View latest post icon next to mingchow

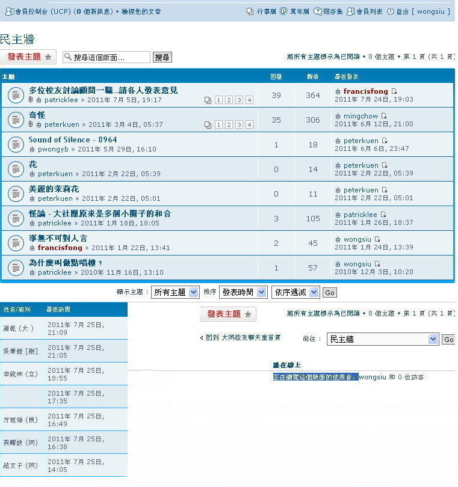click(x=384, y=116)
